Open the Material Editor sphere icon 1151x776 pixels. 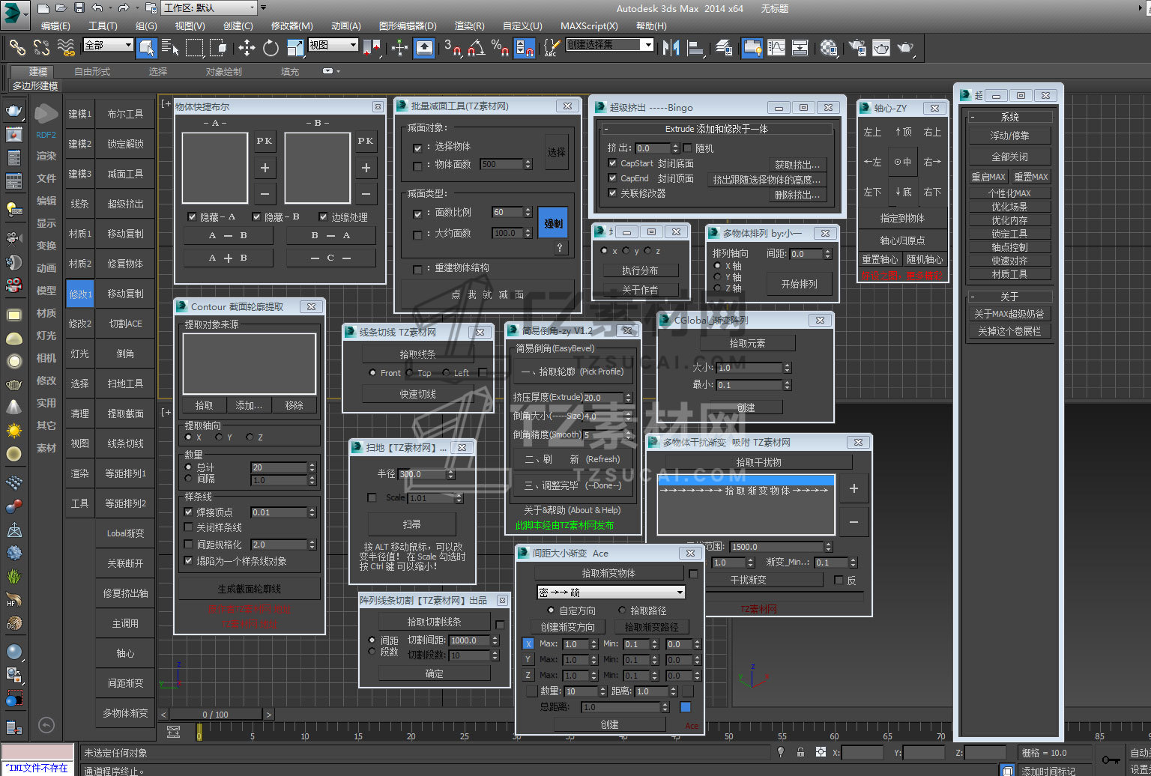(829, 47)
